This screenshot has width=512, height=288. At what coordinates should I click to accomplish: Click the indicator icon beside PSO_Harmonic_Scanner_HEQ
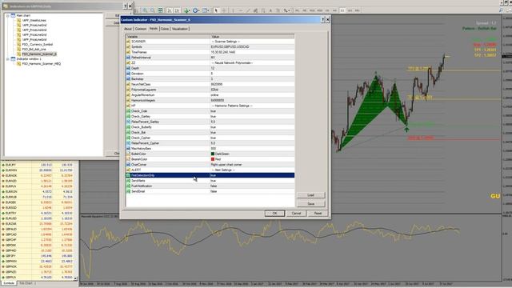pyautogui.click(x=19, y=64)
